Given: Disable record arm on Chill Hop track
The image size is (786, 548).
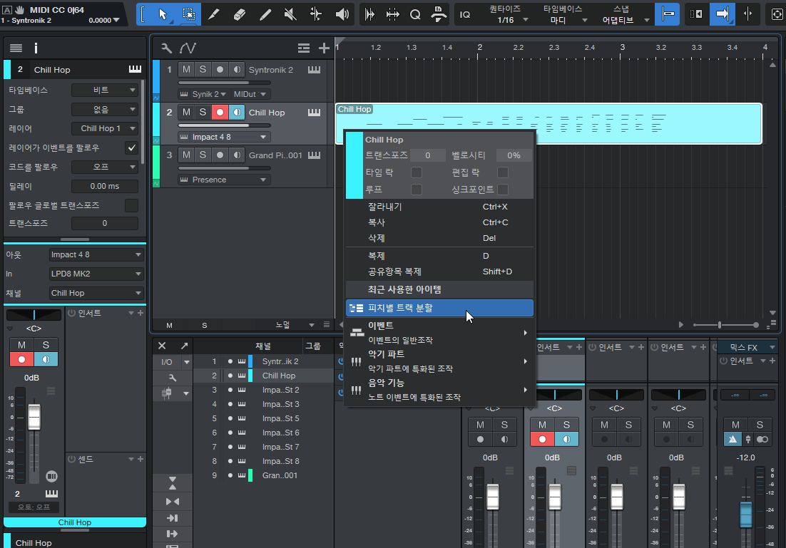Looking at the screenshot, I should coord(220,112).
